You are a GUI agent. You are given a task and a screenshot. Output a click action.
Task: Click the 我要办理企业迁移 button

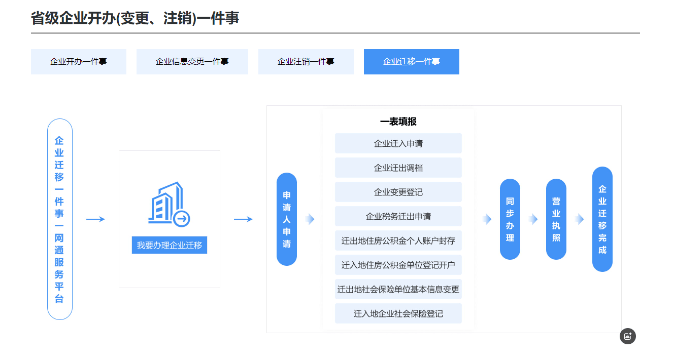tap(170, 245)
